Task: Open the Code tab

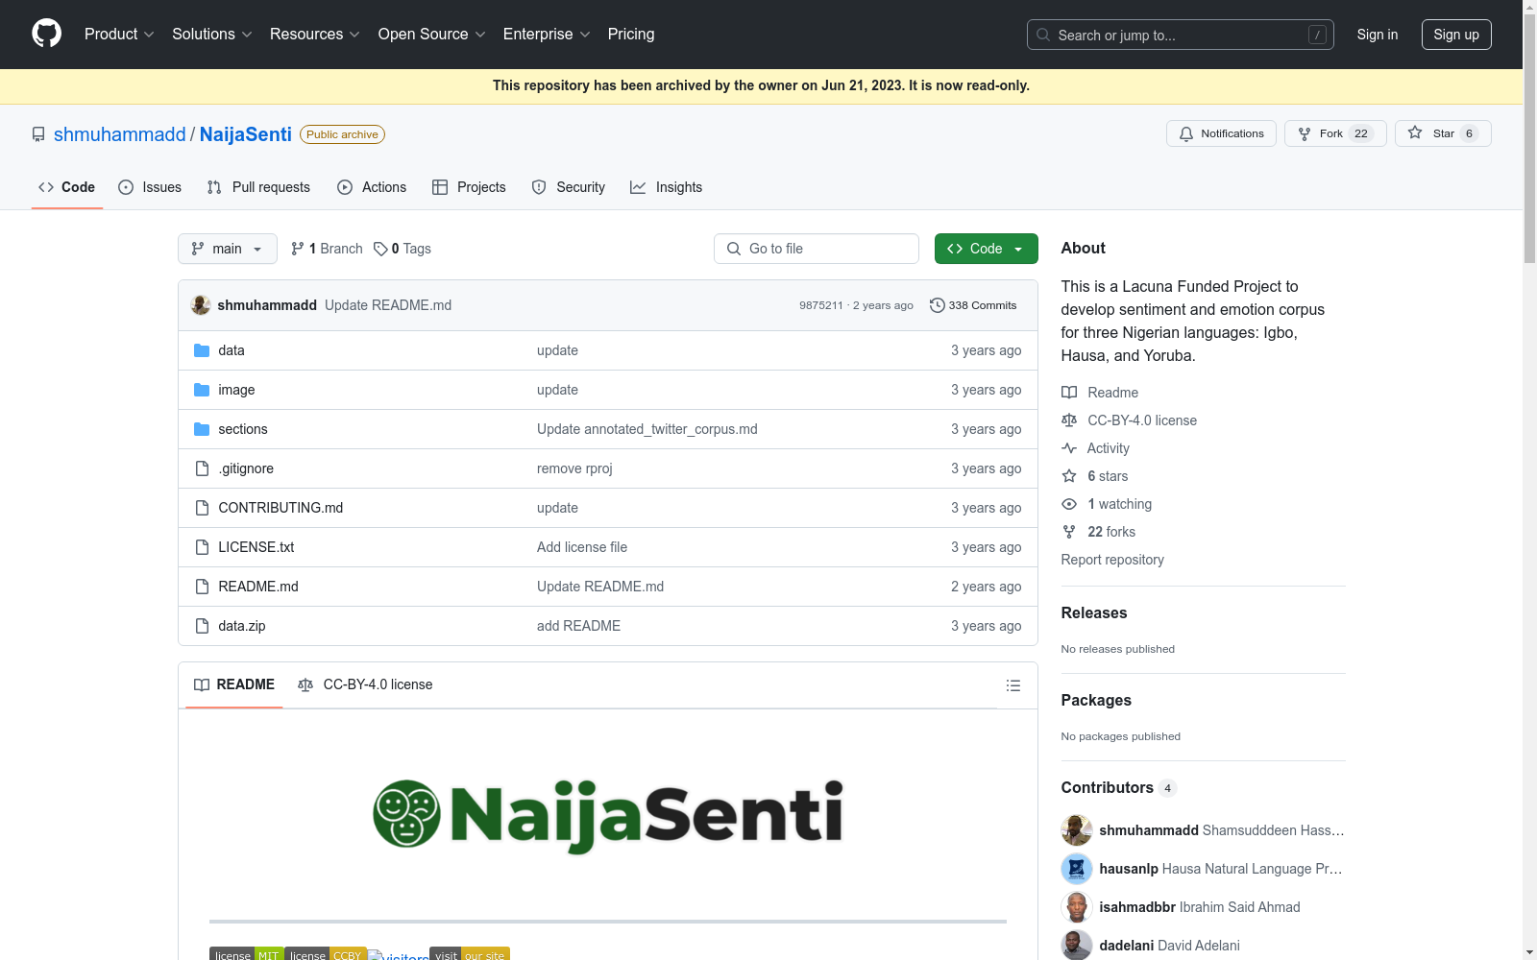Action: coord(67,187)
